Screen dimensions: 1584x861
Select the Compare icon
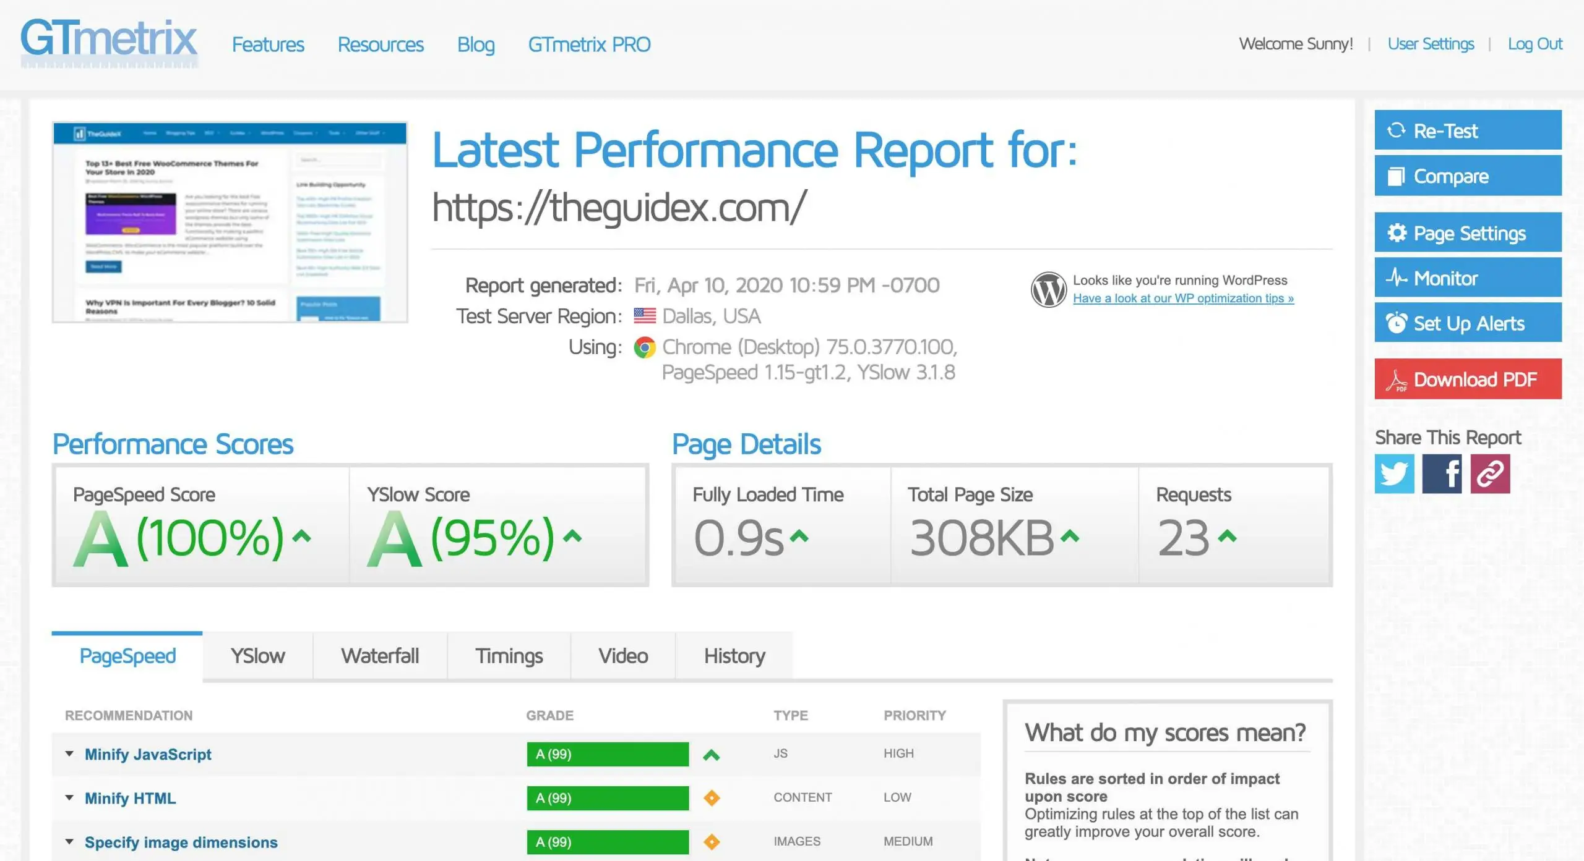coord(1397,175)
